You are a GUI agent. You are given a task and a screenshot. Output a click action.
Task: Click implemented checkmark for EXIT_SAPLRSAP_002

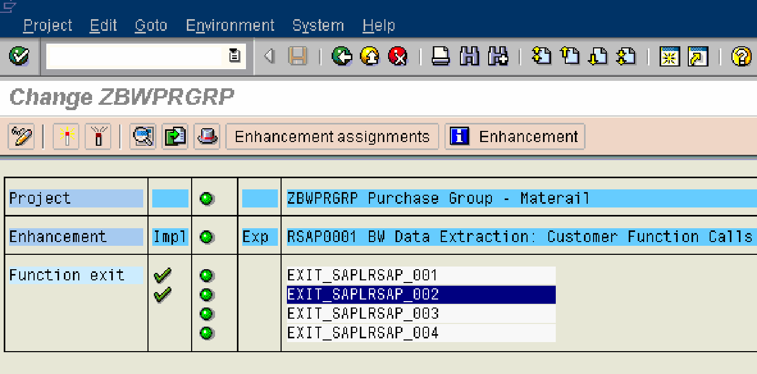pyautogui.click(x=163, y=294)
